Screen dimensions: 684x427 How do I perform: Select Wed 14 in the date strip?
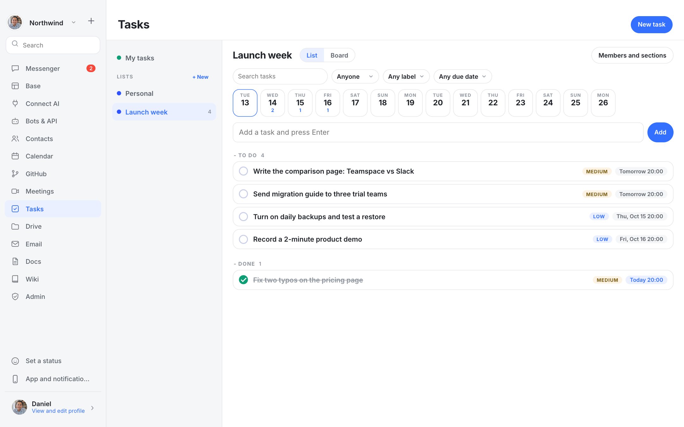[x=272, y=103]
